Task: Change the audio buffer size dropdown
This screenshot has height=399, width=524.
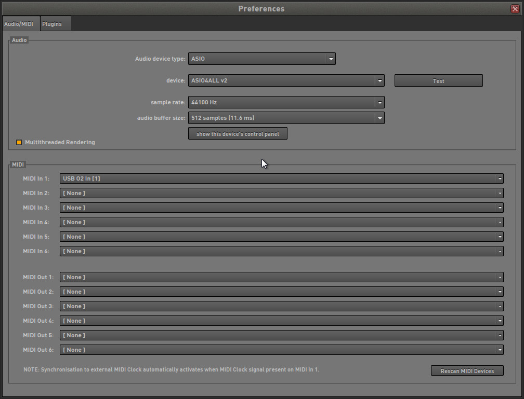Action: 286,118
